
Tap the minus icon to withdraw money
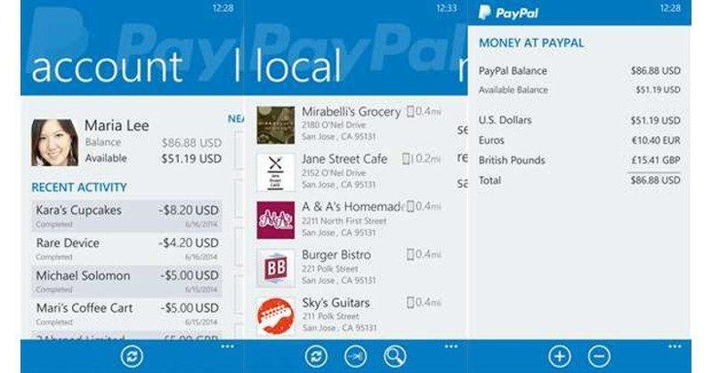[599, 357]
